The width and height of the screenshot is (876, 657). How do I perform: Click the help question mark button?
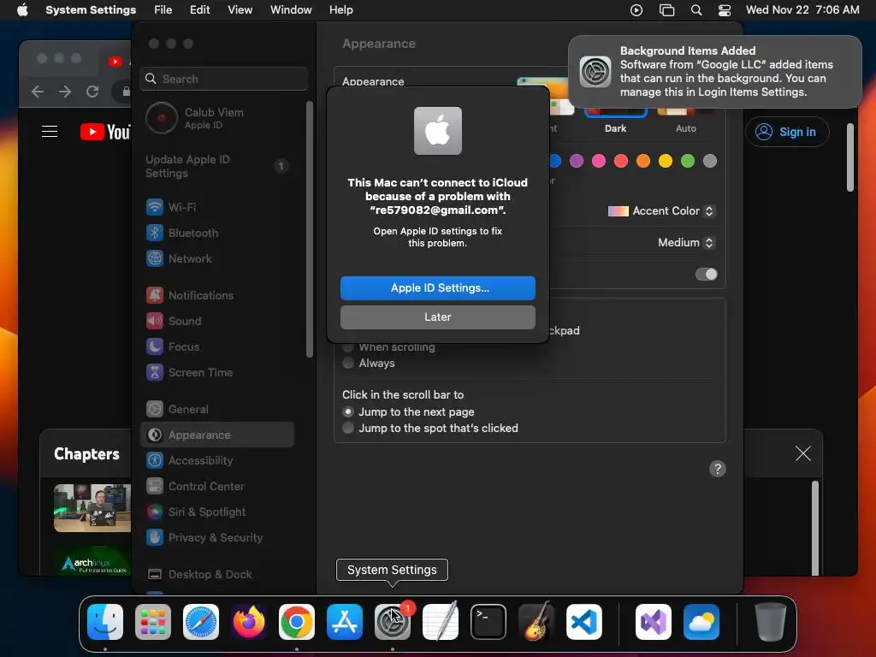click(x=718, y=469)
